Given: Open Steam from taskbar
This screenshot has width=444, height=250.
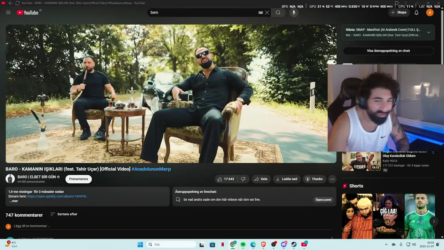Looking at the screenshot, I should [294, 244].
